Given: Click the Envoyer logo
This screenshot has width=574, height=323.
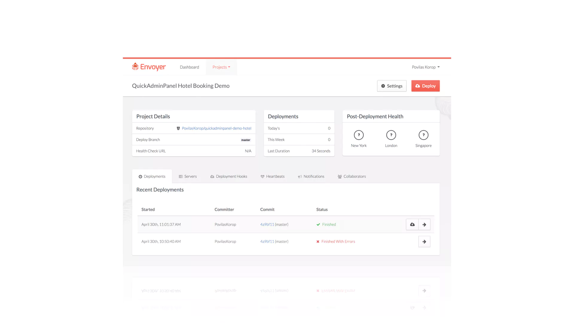Looking at the screenshot, I should pos(149,67).
